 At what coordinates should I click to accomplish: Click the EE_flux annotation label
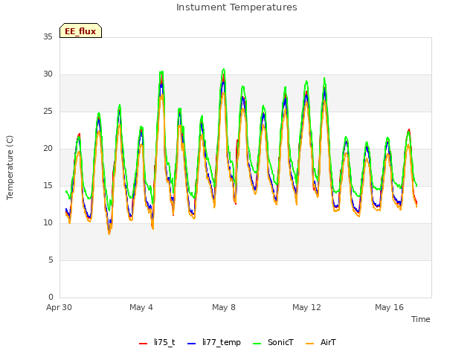[x=80, y=31]
